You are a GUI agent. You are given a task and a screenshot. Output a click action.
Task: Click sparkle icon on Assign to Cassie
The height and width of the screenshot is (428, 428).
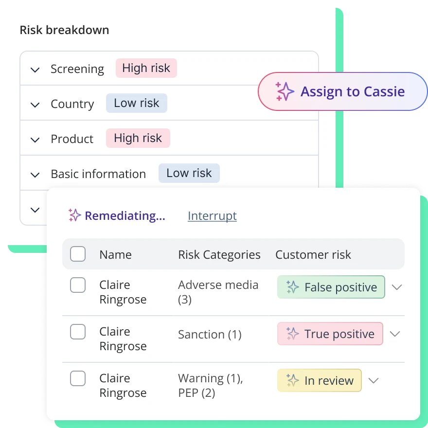[x=285, y=91]
